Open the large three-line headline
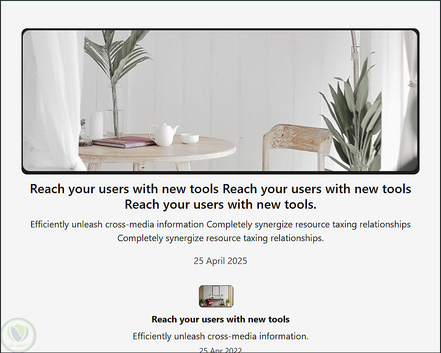 (220, 196)
